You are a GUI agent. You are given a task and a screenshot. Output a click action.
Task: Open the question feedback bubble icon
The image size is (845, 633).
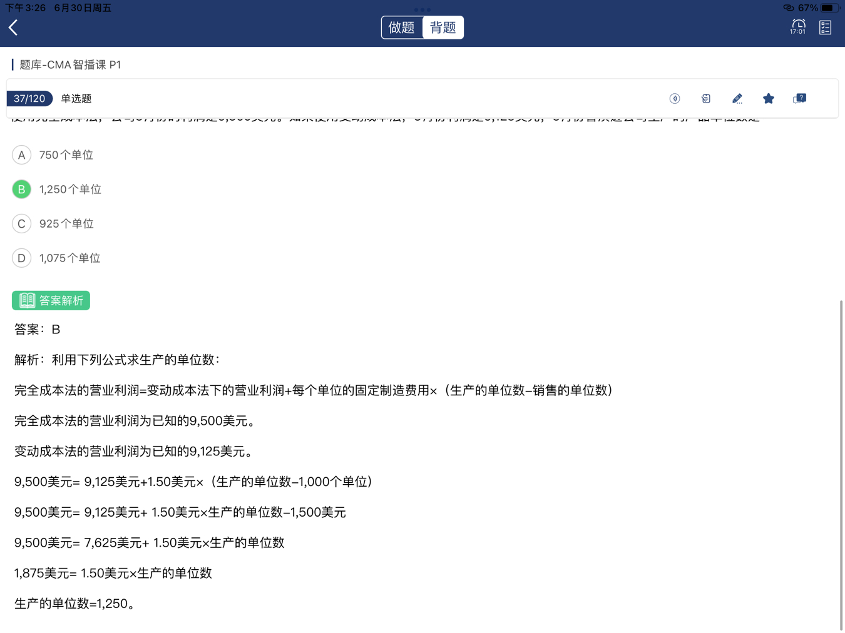(799, 99)
